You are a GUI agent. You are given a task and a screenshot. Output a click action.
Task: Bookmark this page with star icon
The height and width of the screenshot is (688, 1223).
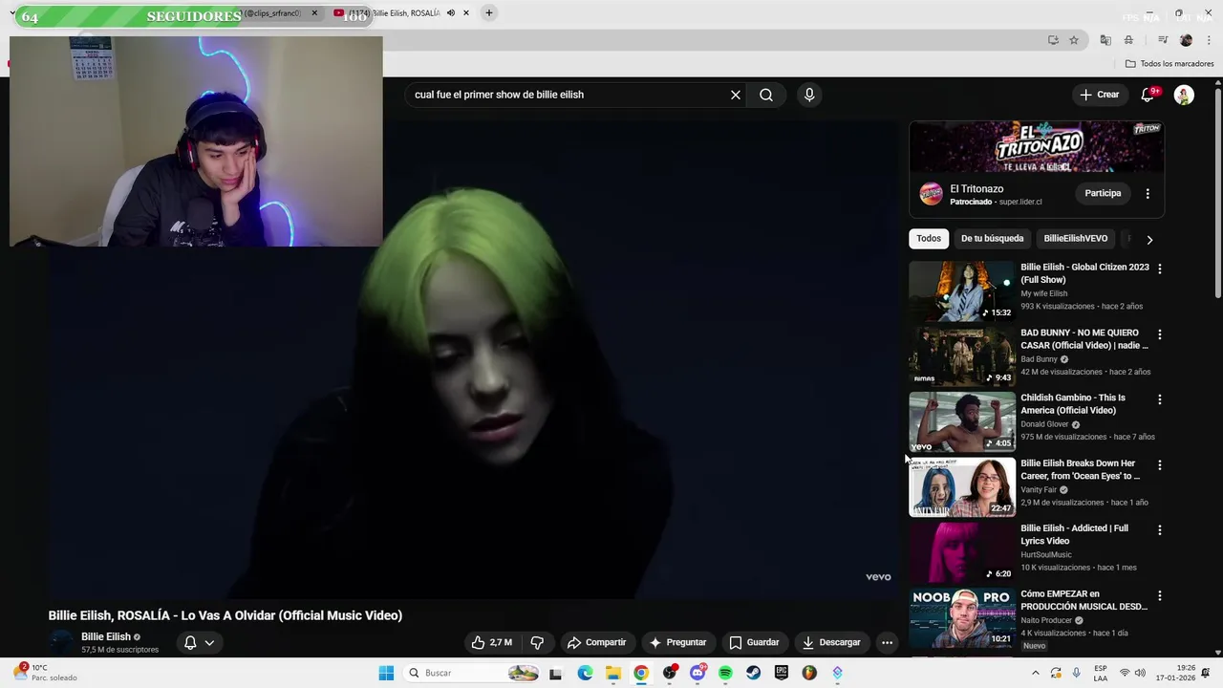[x=1074, y=40]
